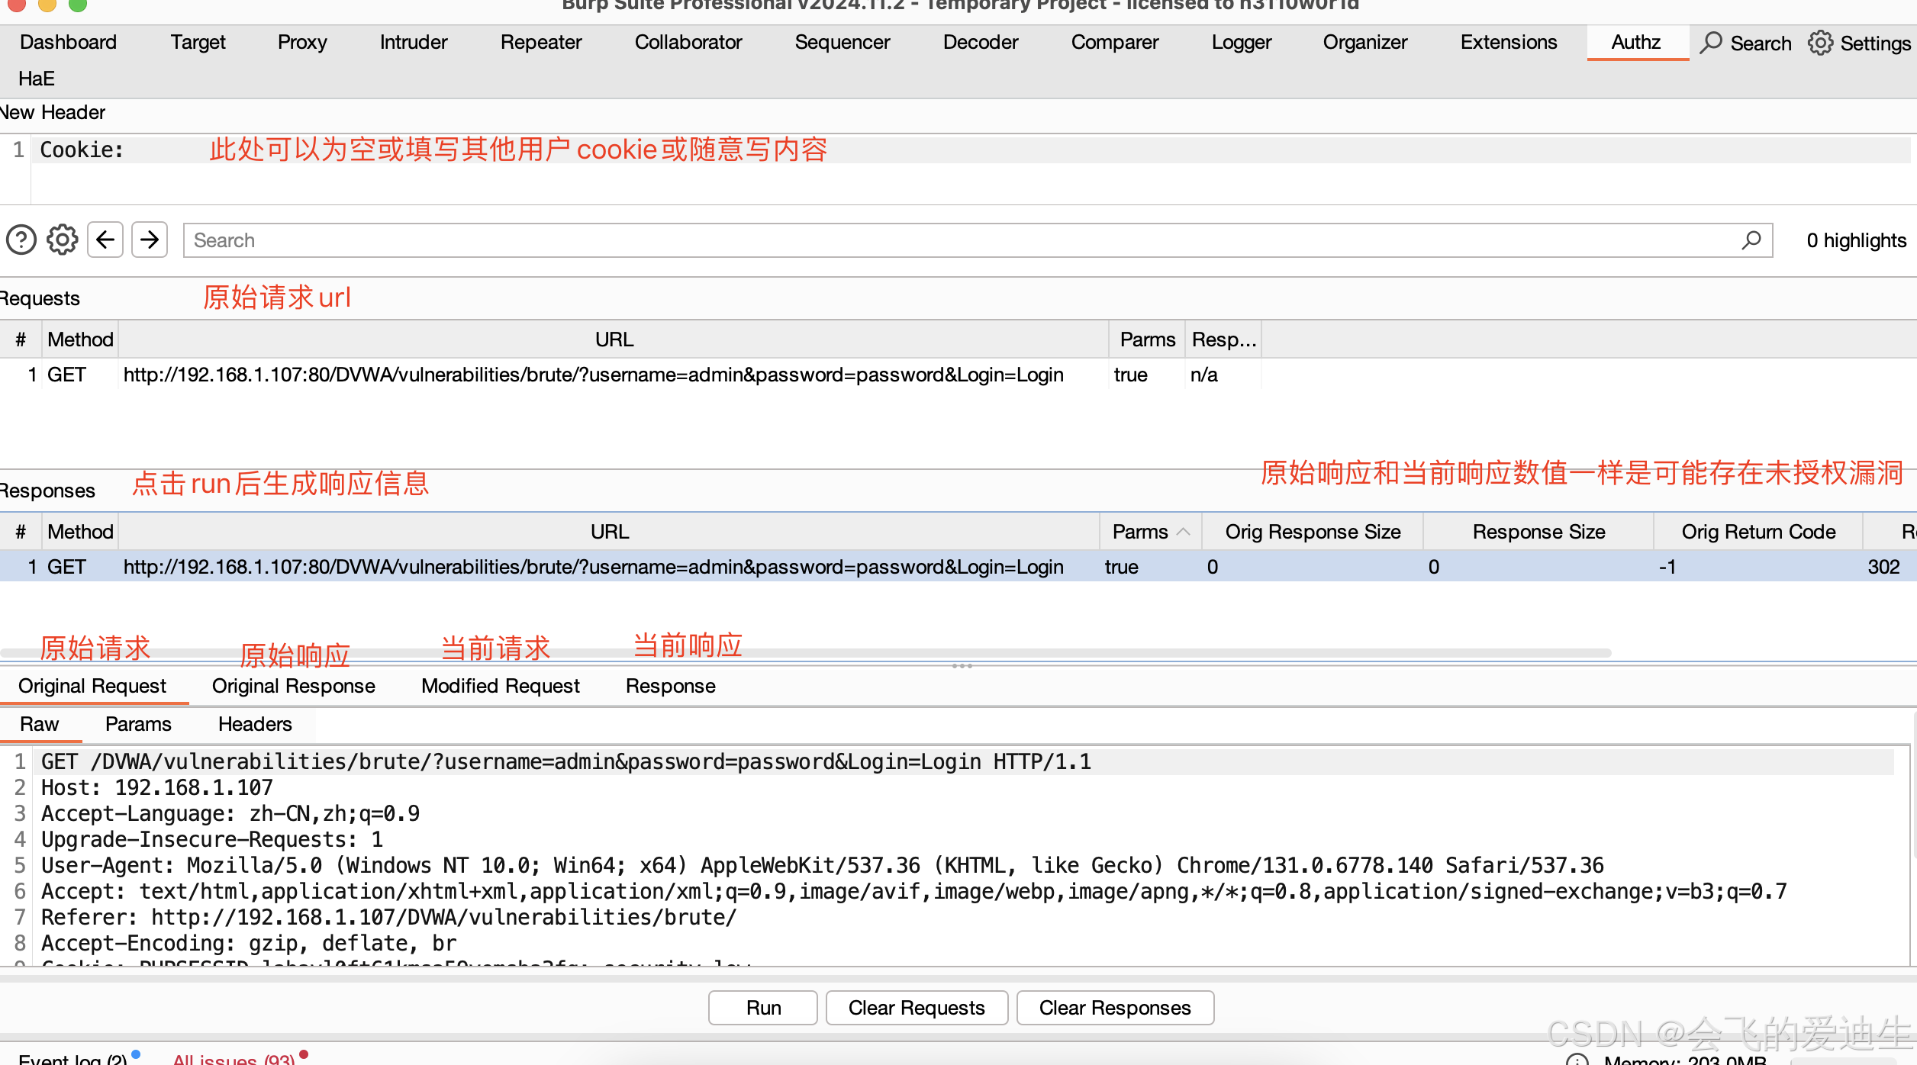Click the help question mark icon
This screenshot has width=1917, height=1065.
(x=21, y=240)
